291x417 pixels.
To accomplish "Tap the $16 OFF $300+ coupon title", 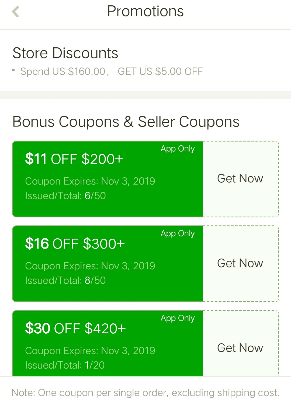I will click(x=75, y=244).
